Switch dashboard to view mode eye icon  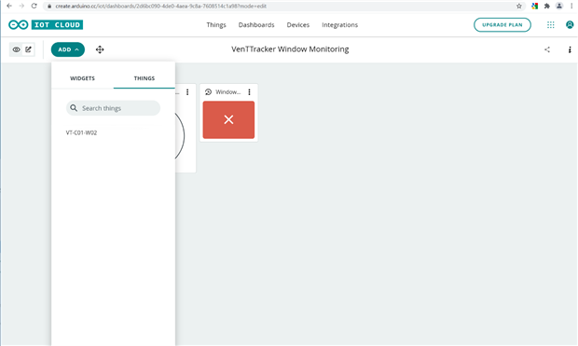(x=16, y=49)
